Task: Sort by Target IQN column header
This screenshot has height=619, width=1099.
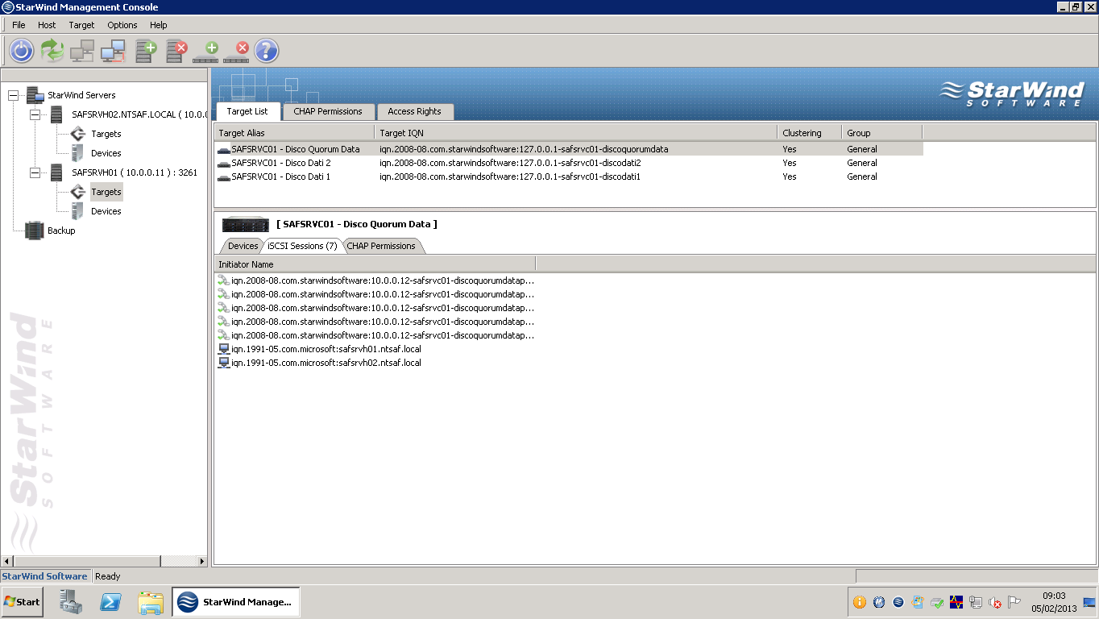Action: (576, 133)
